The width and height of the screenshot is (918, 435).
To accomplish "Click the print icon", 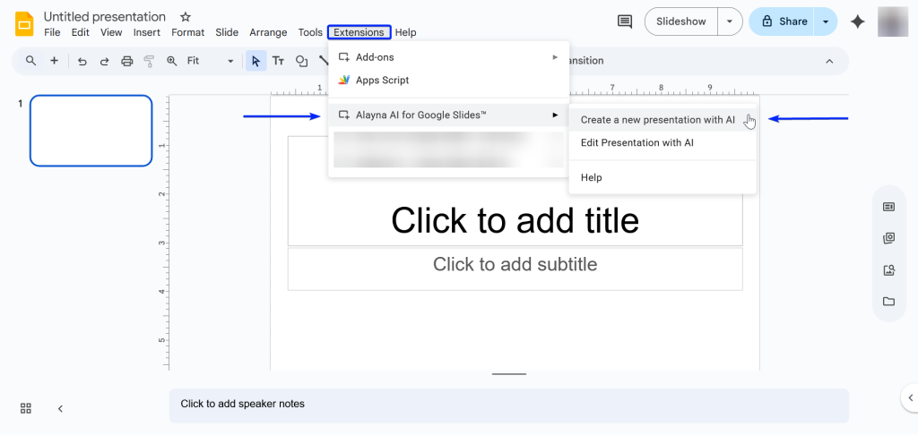I will click(x=126, y=61).
